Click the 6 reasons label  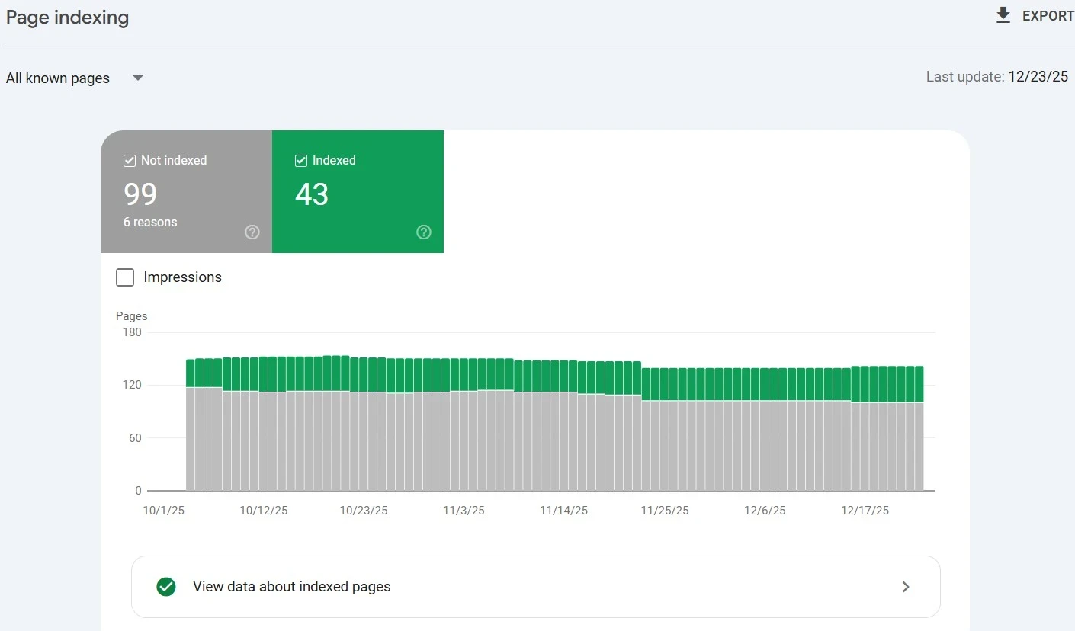(x=149, y=222)
